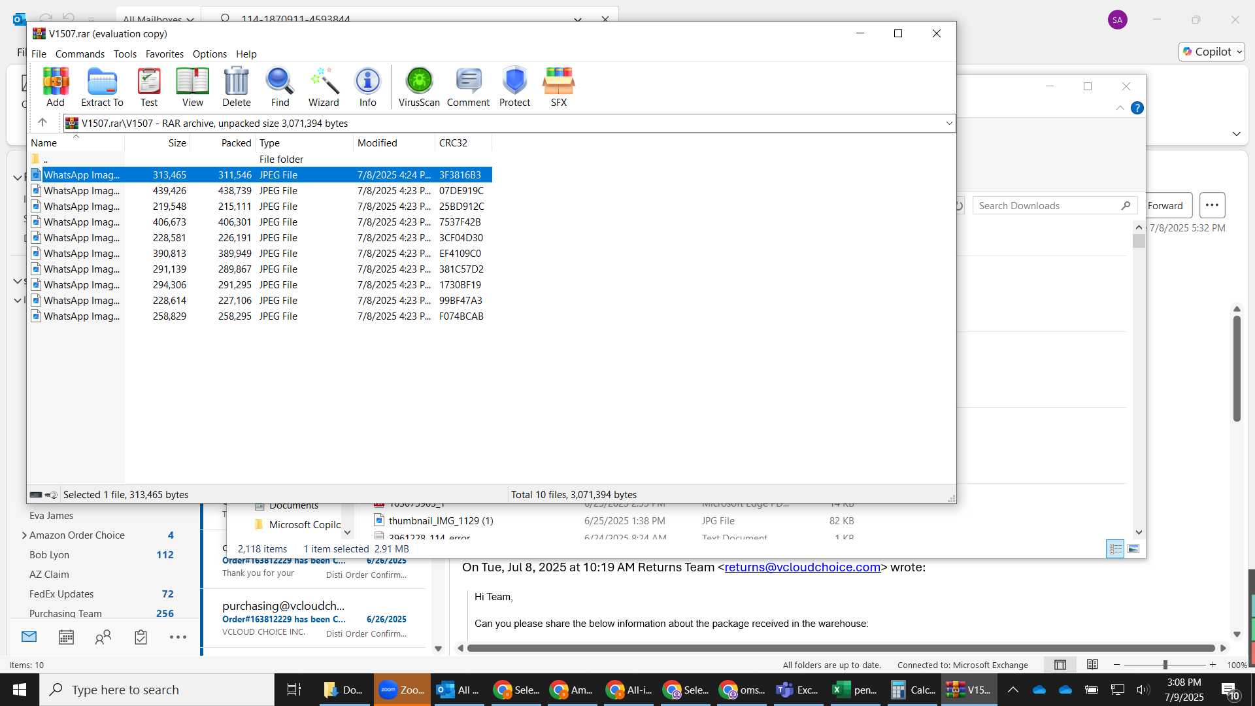Open Outlook People view icon
This screenshot has width=1255, height=706.
[x=103, y=637]
